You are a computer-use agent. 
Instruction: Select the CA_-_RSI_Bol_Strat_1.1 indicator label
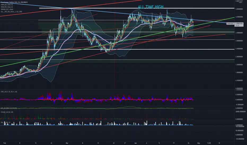pos(11,12)
